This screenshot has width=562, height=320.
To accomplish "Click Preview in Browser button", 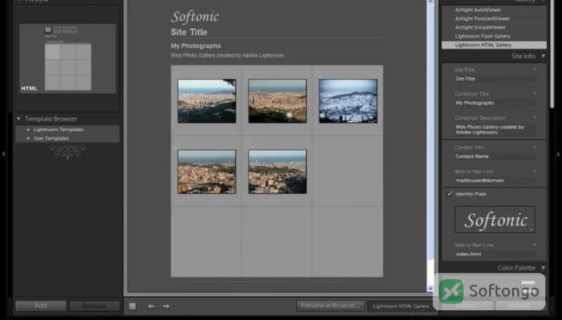I will 330,306.
